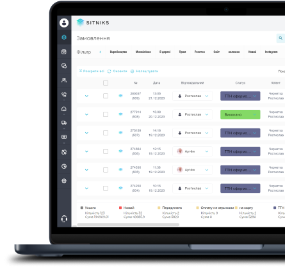This screenshot has width=285, height=267.
Task: Click the Дата column header
Action: click(x=156, y=83)
